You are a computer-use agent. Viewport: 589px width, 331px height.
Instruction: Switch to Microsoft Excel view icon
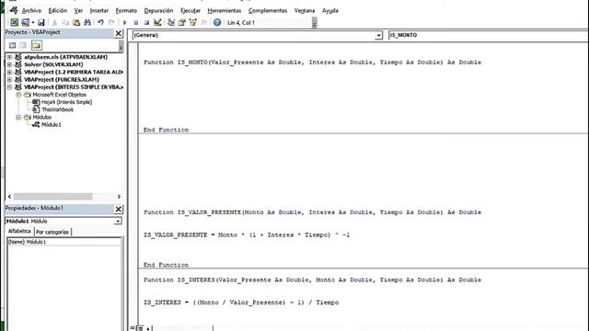click(x=14, y=22)
